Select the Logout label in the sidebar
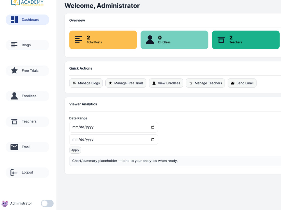 click(28, 172)
